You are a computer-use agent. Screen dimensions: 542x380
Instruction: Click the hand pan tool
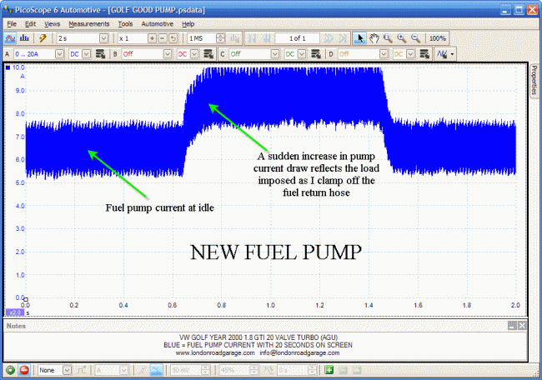tap(374, 38)
